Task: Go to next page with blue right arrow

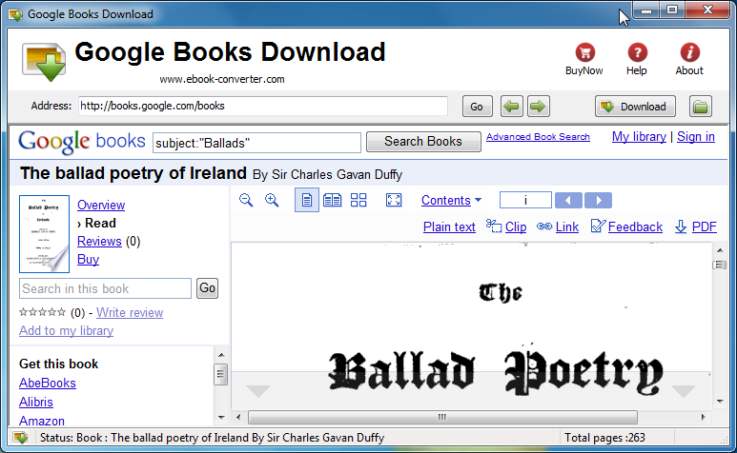Action: coord(598,200)
